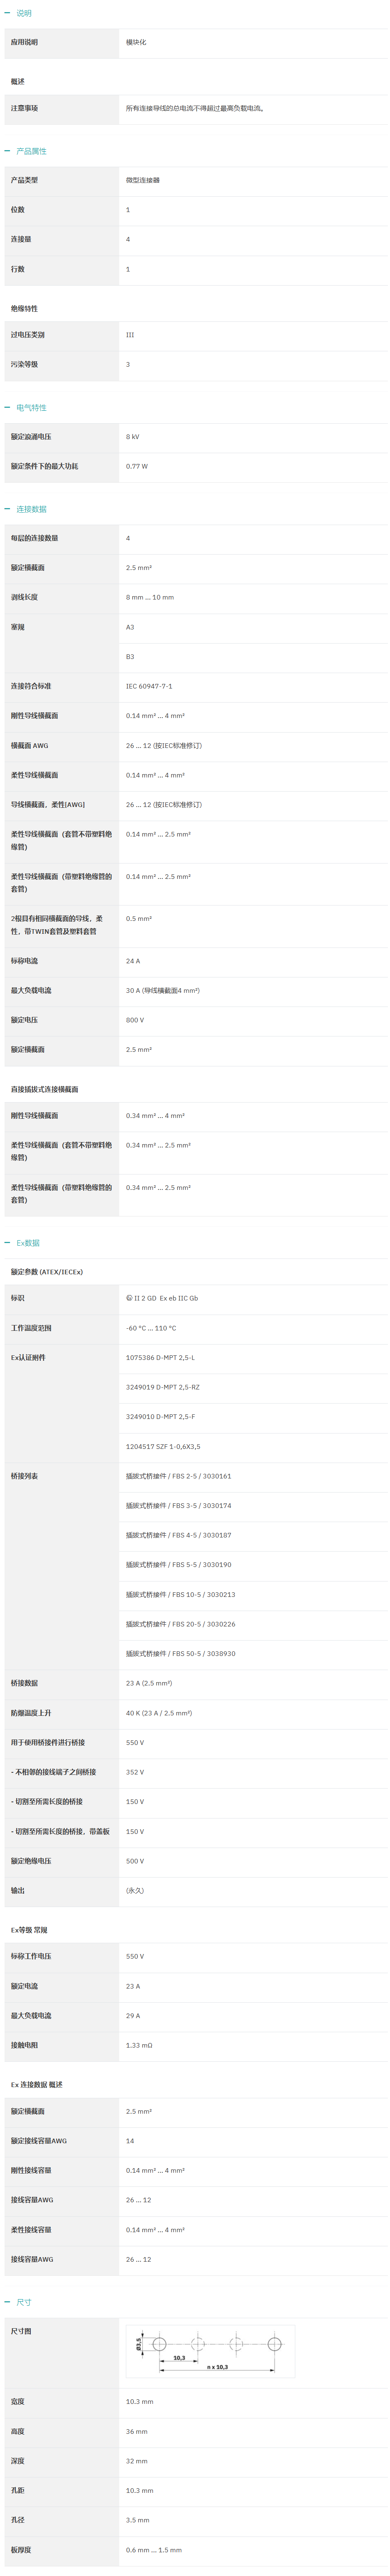Select the -60 °C ... 110 °C temperature range

[x=151, y=1328]
